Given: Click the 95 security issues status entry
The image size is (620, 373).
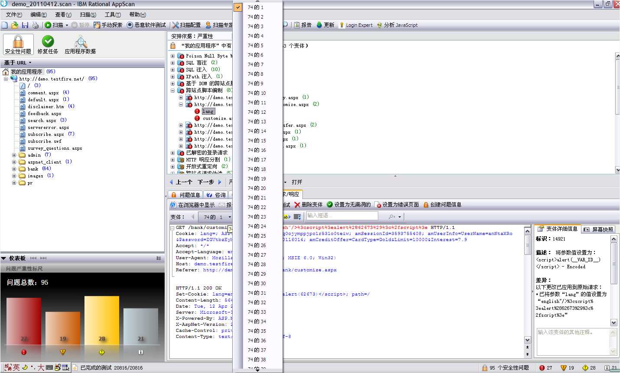Looking at the screenshot, I should 505,368.
